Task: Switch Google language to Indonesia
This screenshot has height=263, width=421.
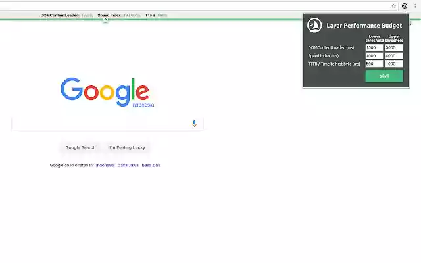Action: tap(105, 165)
